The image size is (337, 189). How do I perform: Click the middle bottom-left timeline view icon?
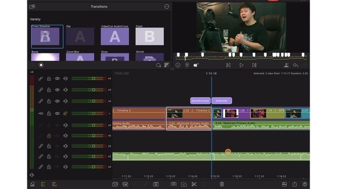point(43,184)
